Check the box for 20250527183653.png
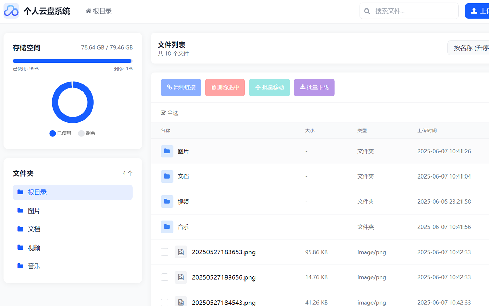 165,252
